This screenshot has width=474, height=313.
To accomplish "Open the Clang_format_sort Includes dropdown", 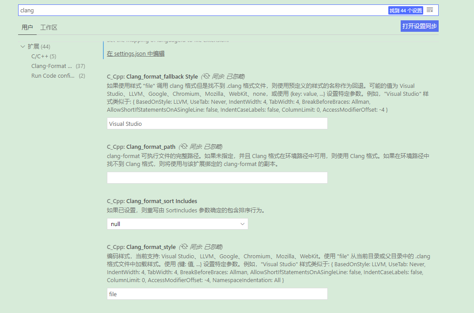I will click(x=177, y=224).
